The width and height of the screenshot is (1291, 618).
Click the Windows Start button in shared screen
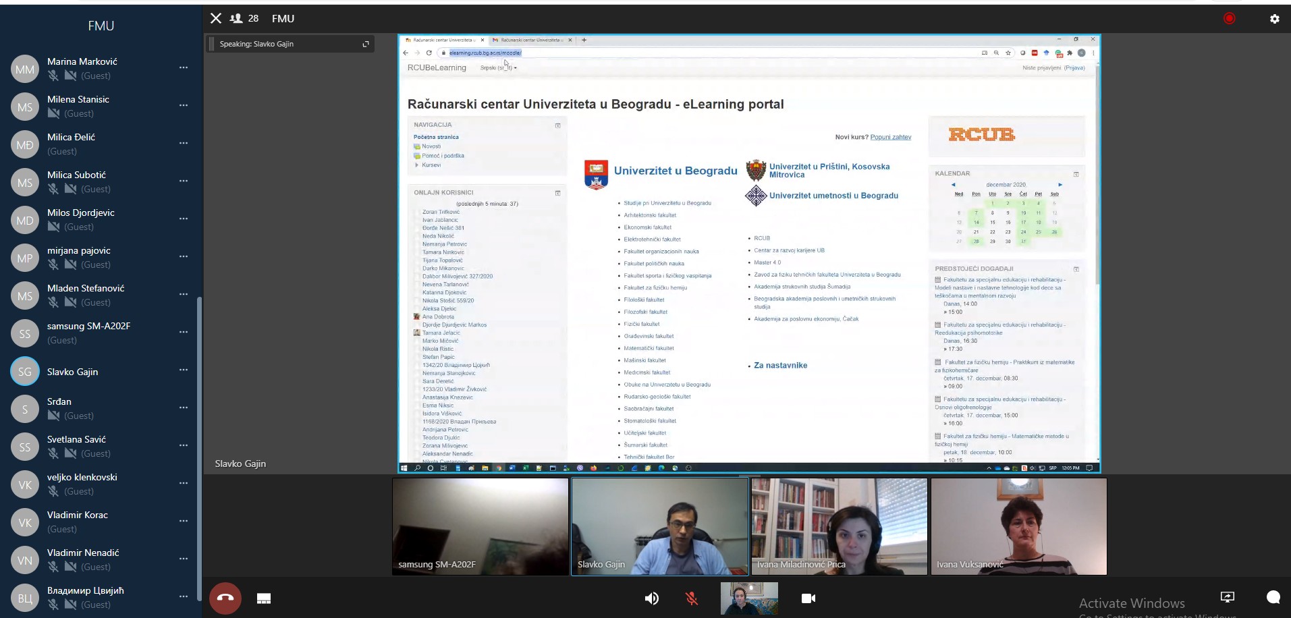[404, 468]
